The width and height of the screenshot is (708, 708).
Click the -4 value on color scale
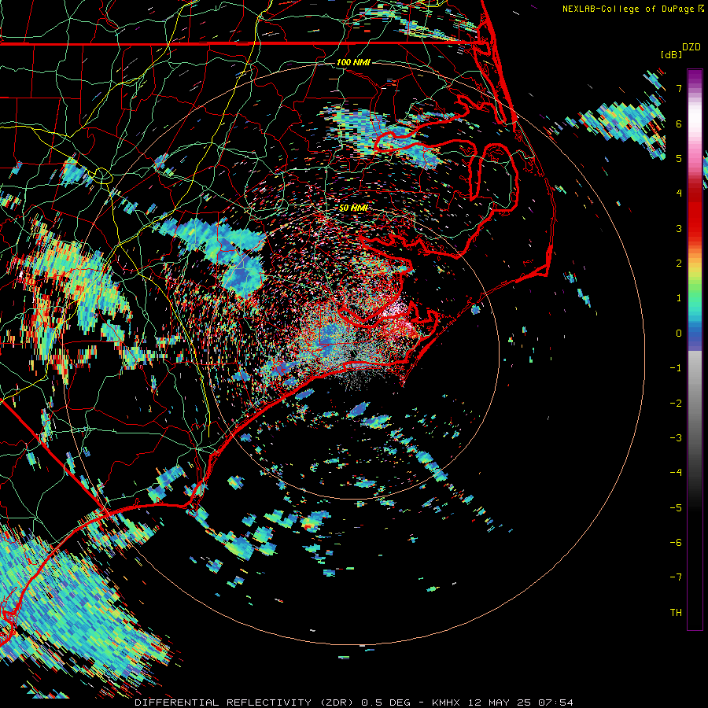[676, 473]
